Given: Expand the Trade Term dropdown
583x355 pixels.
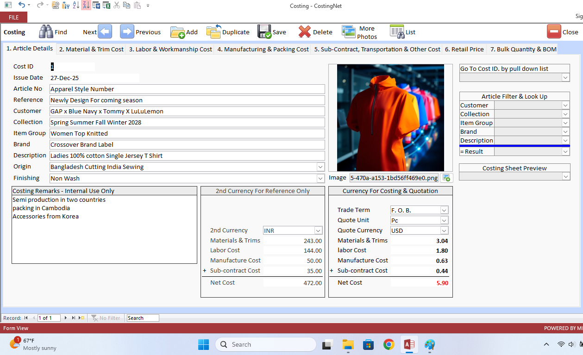Looking at the screenshot, I should [x=445, y=210].
